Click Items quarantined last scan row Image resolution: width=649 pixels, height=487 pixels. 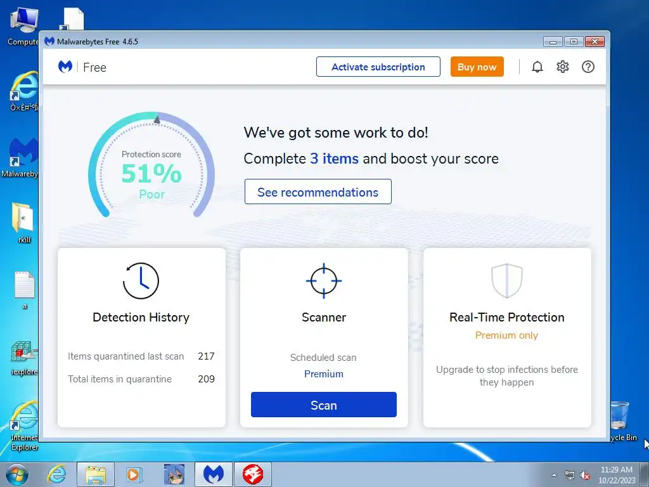point(141,356)
